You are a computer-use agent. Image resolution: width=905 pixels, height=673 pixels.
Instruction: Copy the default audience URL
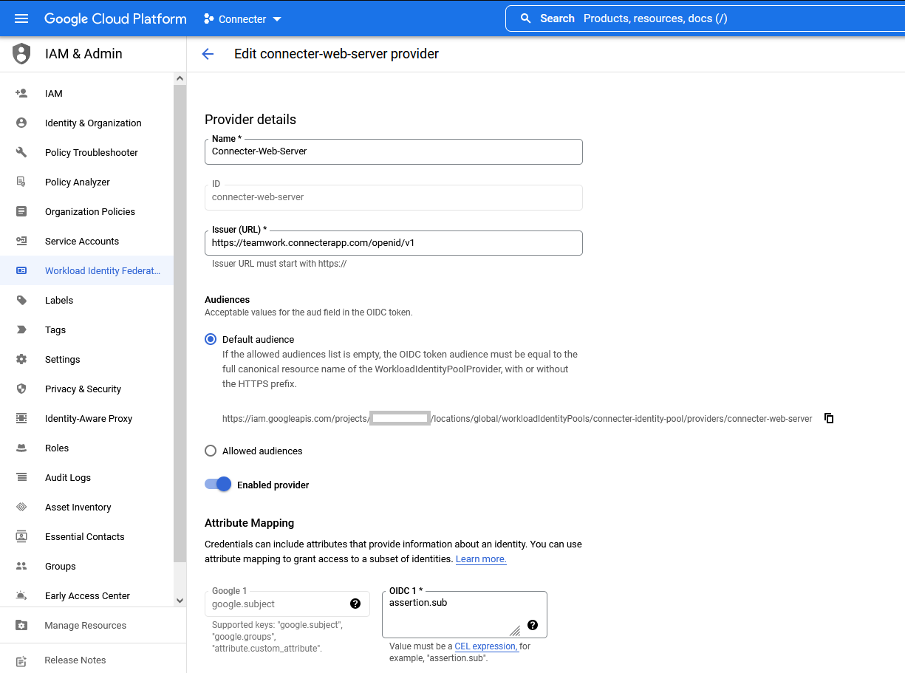coord(828,418)
